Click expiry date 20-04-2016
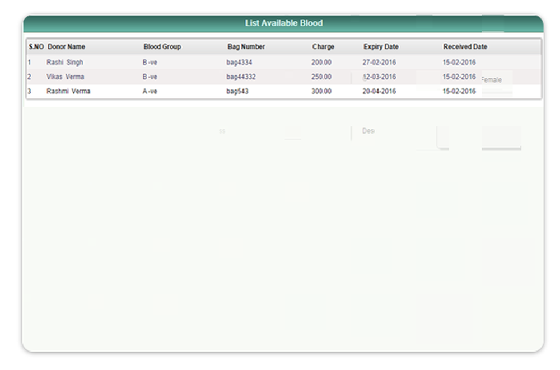560x370 pixels. [379, 91]
